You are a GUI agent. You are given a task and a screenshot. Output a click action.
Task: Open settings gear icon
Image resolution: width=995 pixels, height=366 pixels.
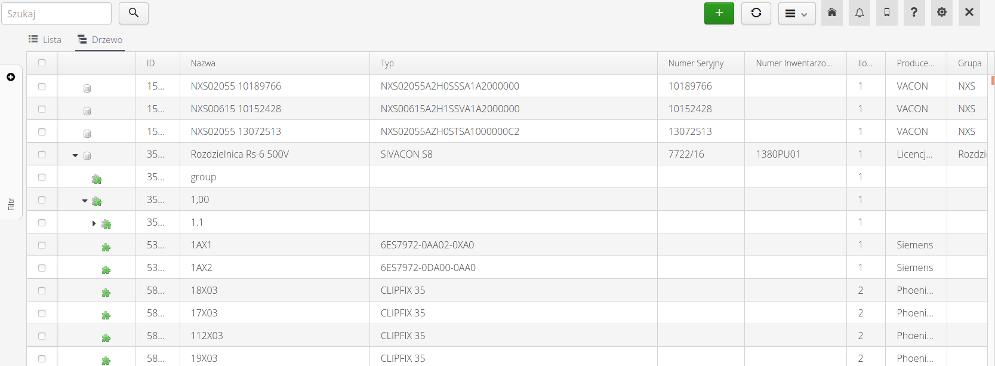pos(941,13)
